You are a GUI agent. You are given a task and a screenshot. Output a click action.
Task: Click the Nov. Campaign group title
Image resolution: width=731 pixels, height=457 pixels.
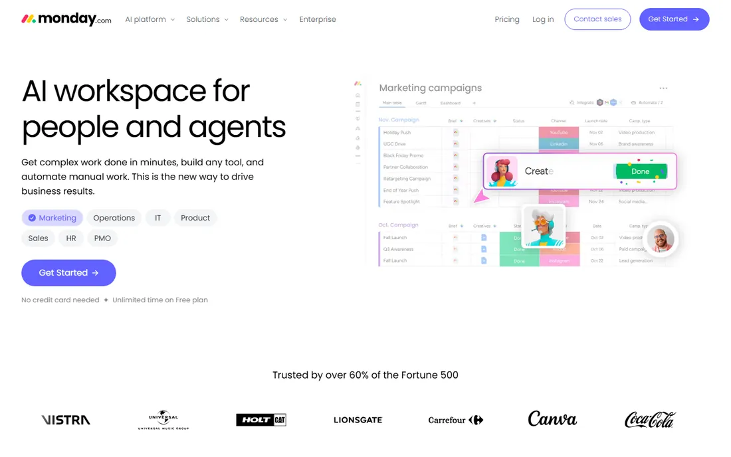tap(399, 120)
